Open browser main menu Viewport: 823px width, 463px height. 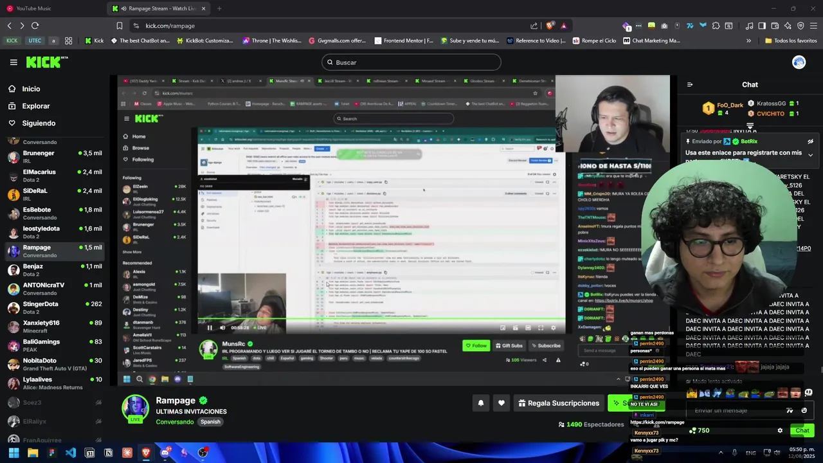point(814,26)
